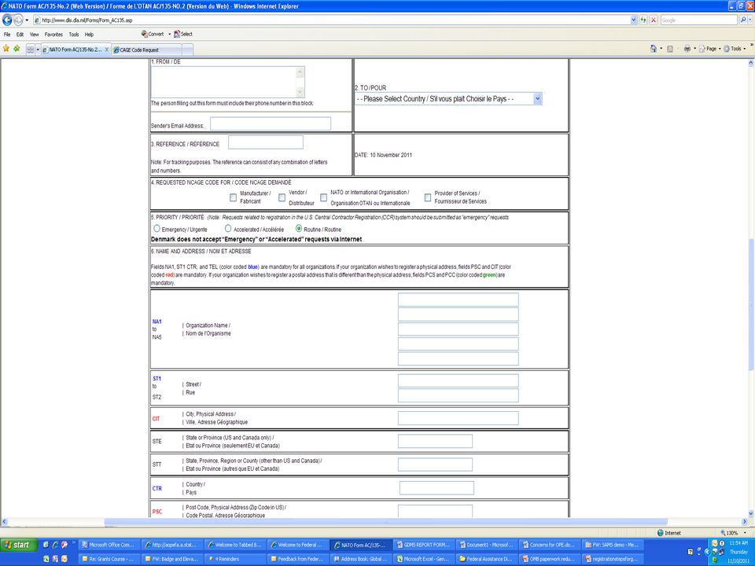The width and height of the screenshot is (755, 566).
Task: Open the Print options dropdown arrow
Action: click(x=694, y=49)
